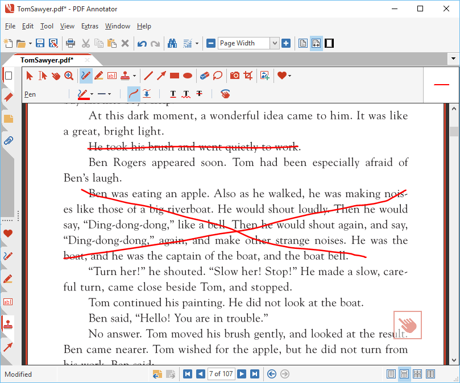Screen dimensions: 460x383
Task: Select the Arrow drawing tool
Action: coord(161,76)
